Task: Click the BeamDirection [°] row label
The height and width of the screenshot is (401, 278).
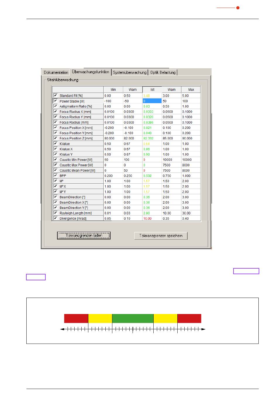Action: coord(72,197)
